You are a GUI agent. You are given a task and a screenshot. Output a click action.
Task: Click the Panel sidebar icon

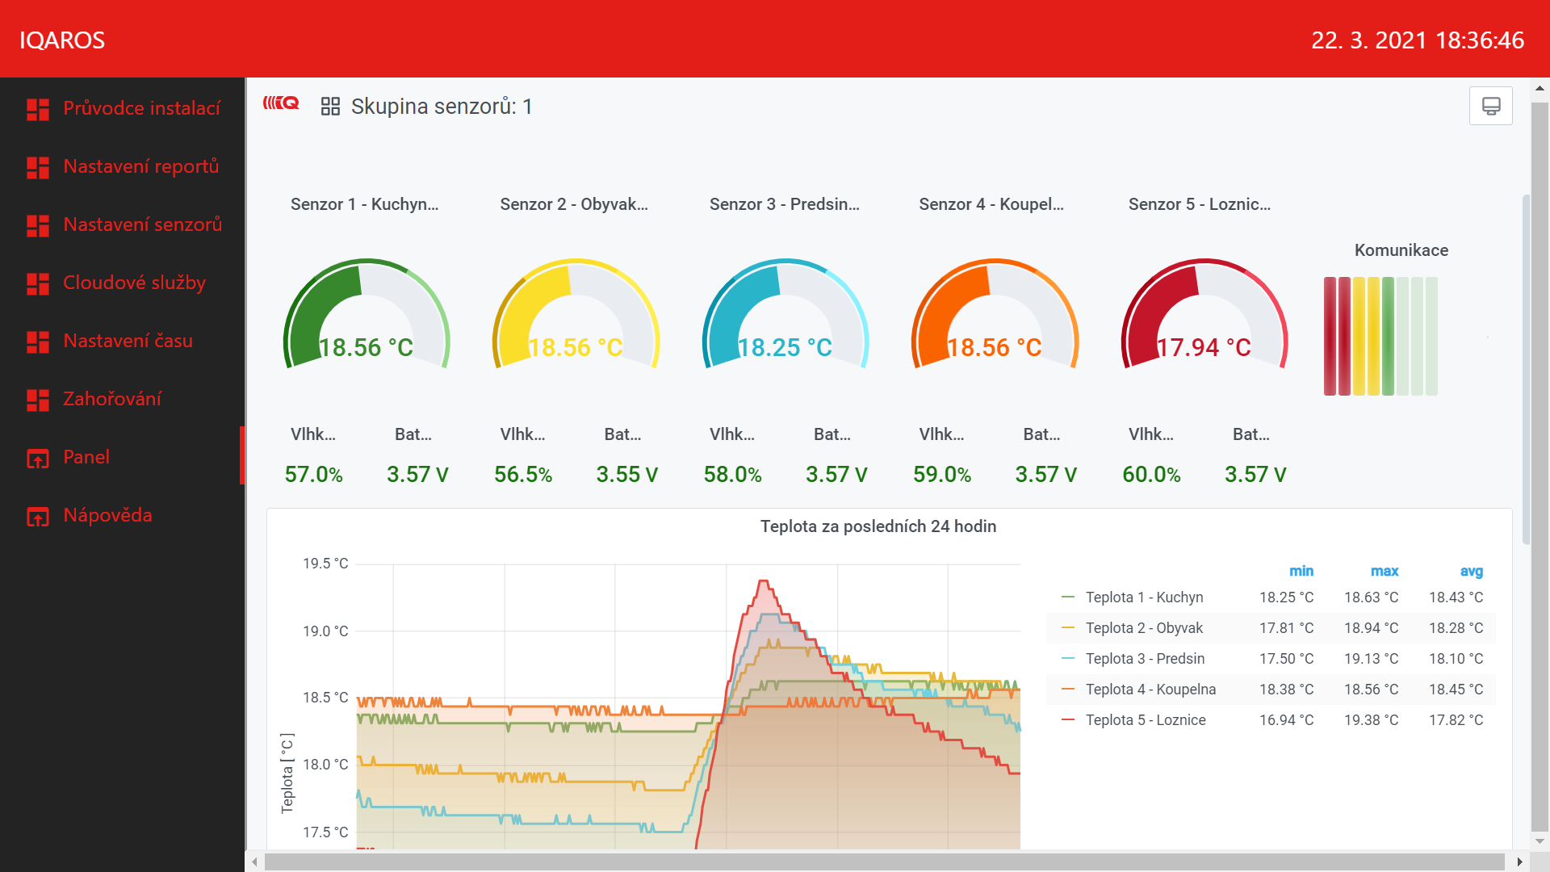click(38, 458)
